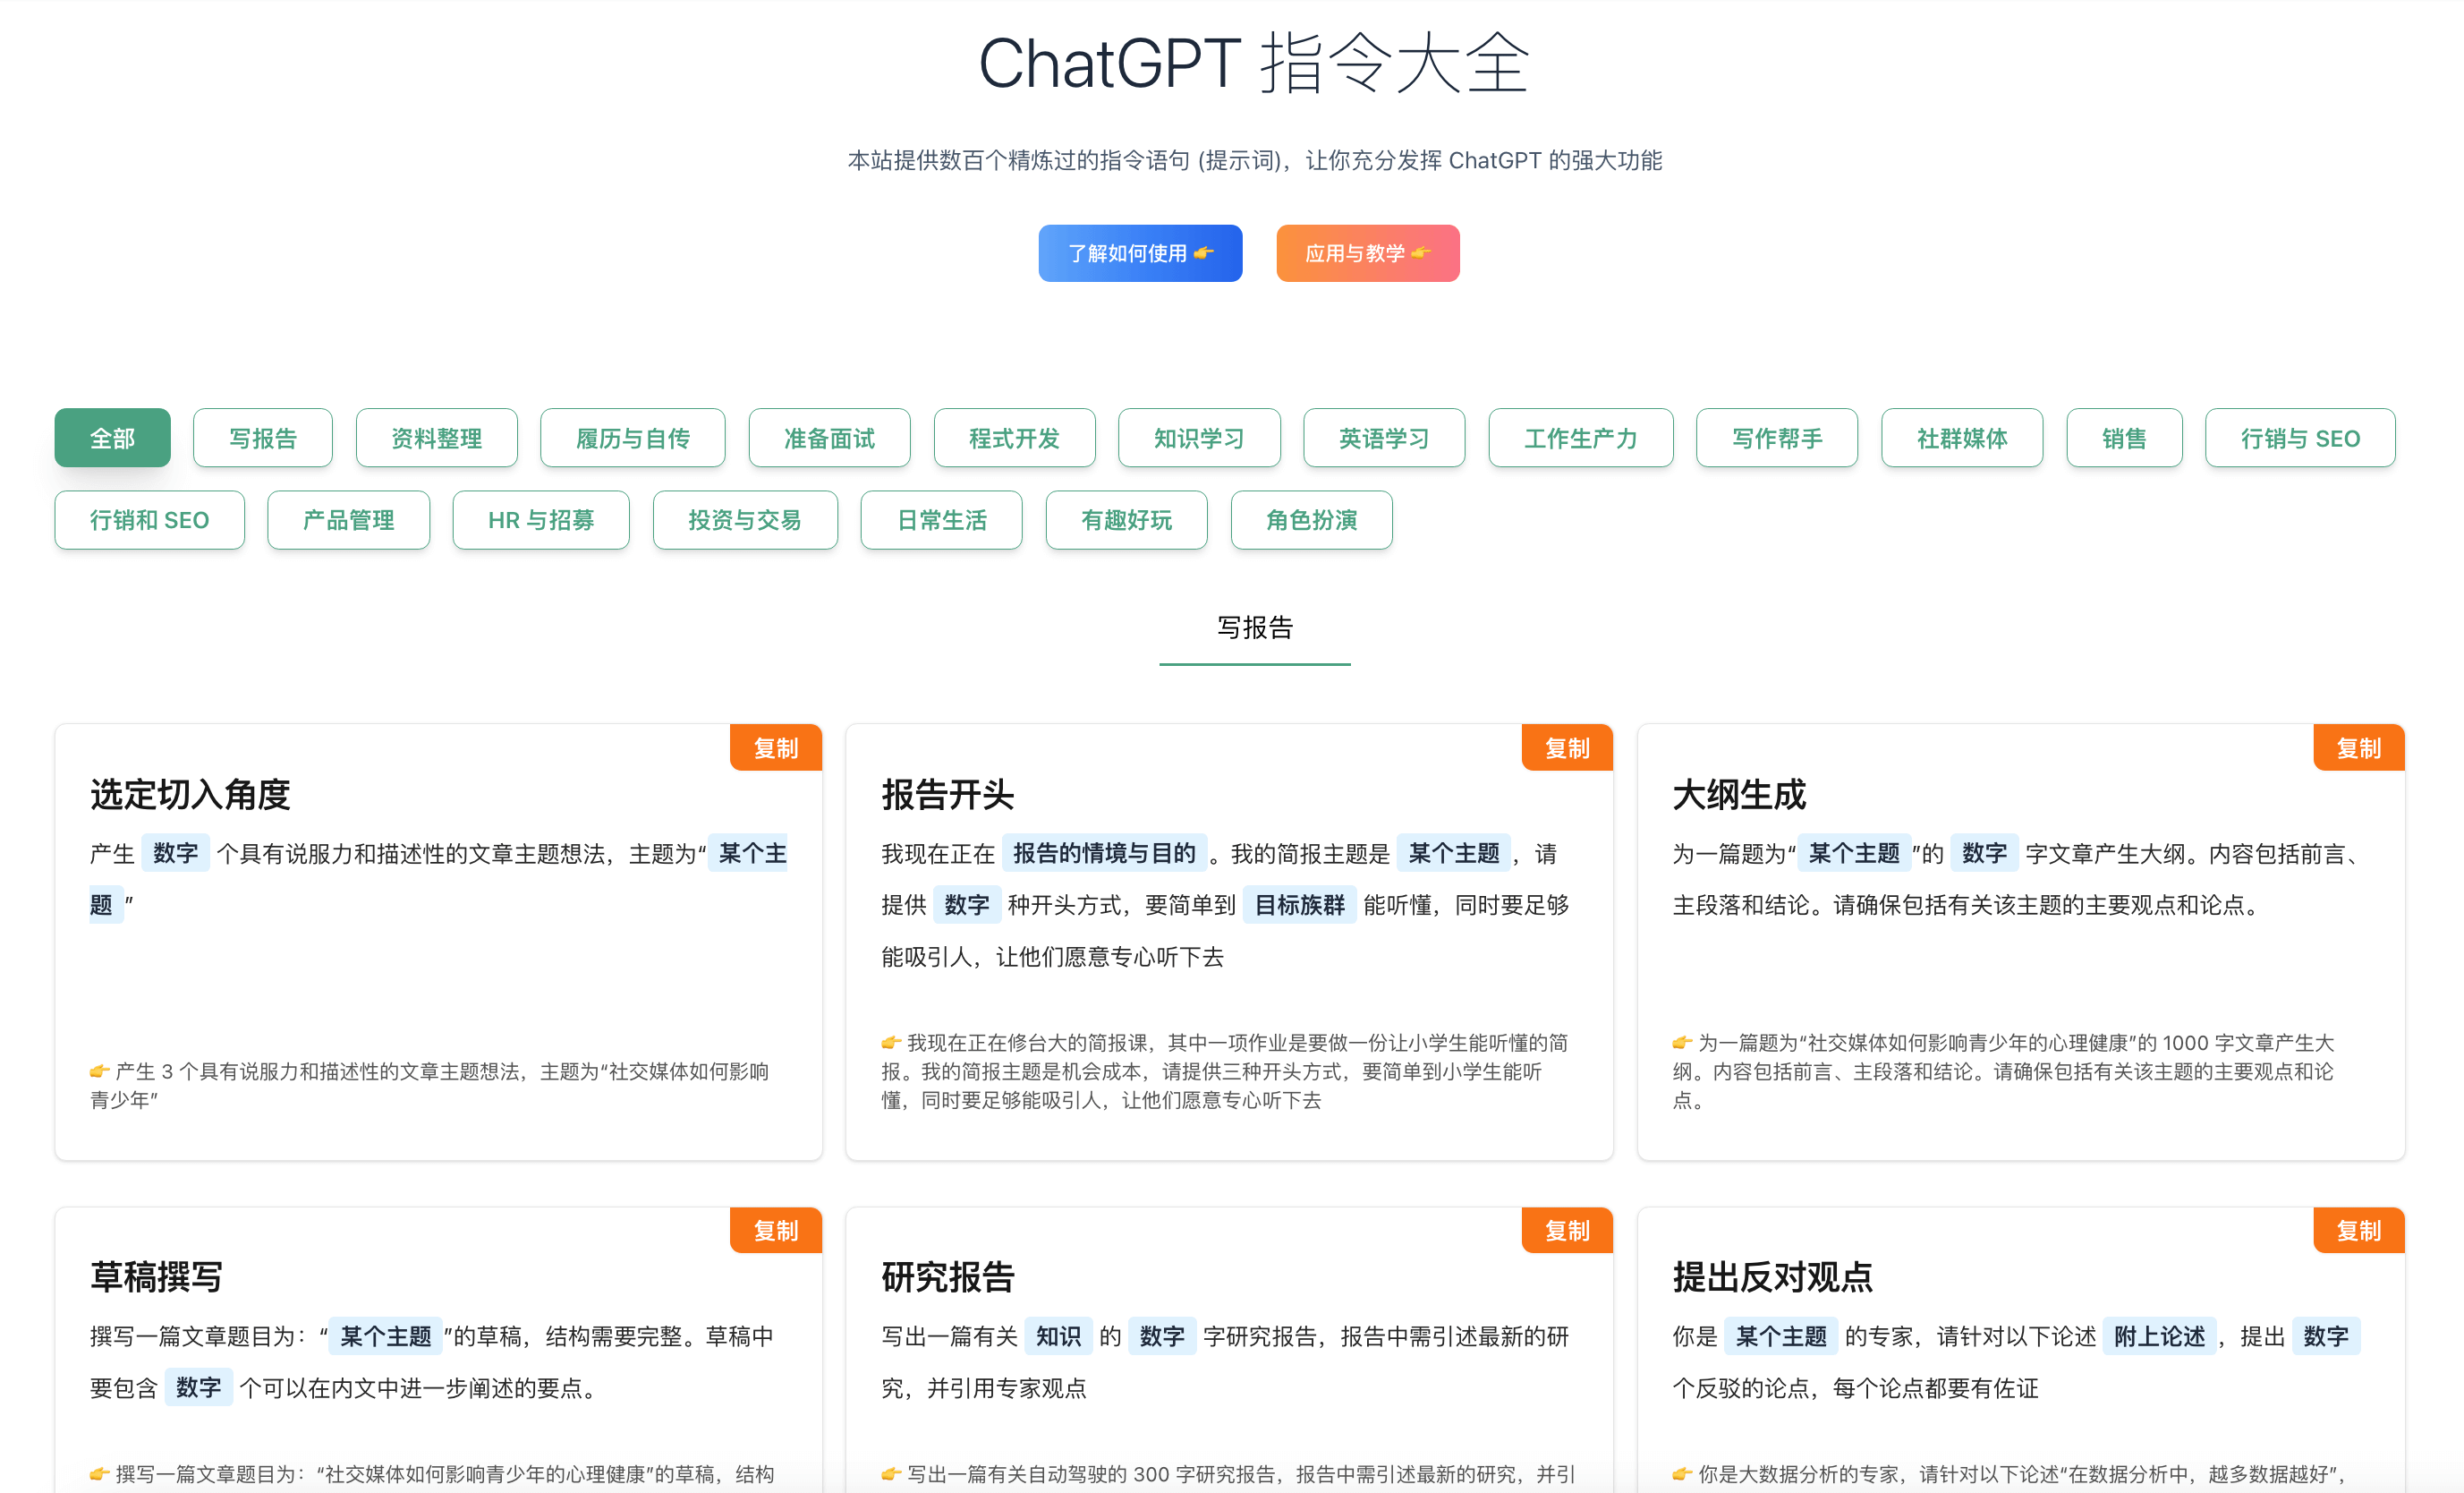Screen dimensions: 2464x1493
Task: Copy the 大纲生成 prompt
Action: pos(2358,746)
